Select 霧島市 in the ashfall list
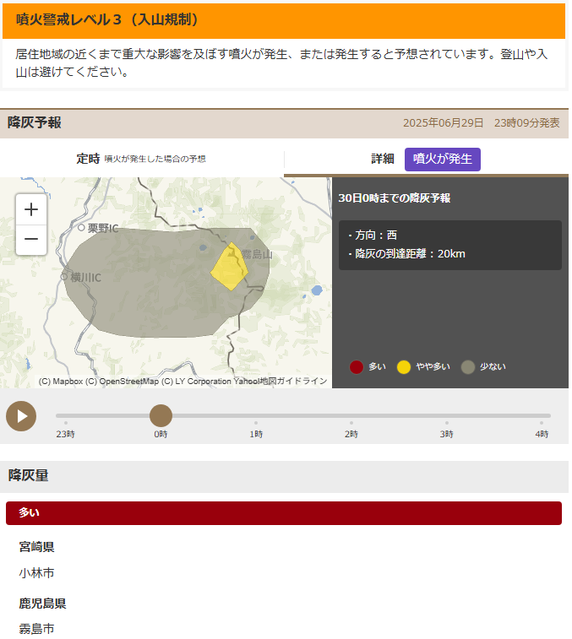Viewport: 572px width, 639px height. tap(36, 629)
